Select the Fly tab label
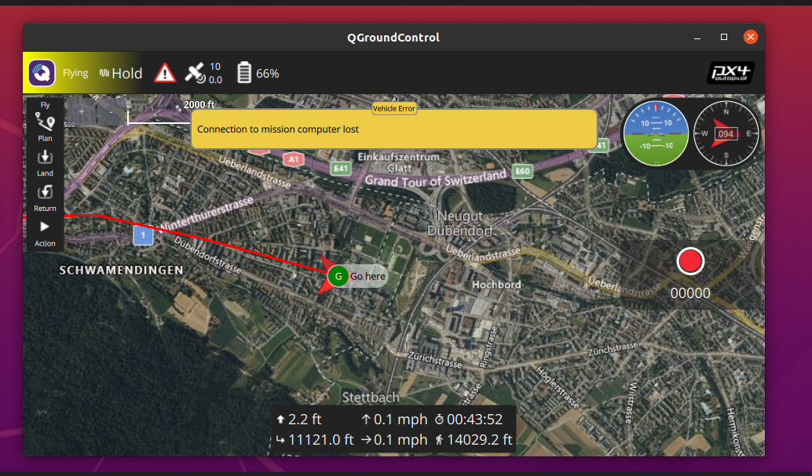The width and height of the screenshot is (812, 476). 45,105
